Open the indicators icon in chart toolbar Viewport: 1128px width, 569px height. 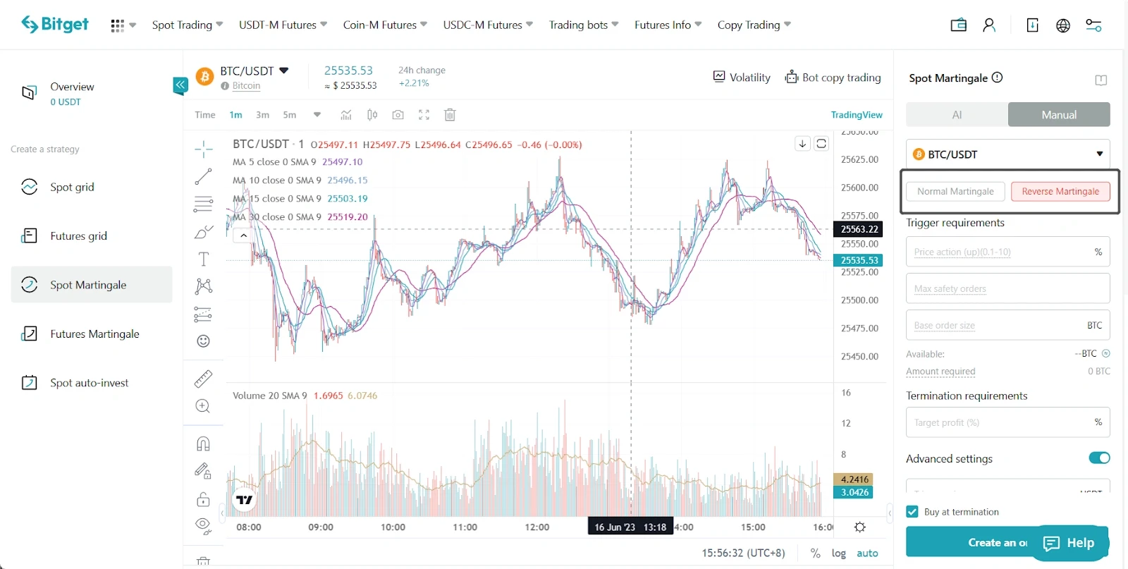(346, 115)
